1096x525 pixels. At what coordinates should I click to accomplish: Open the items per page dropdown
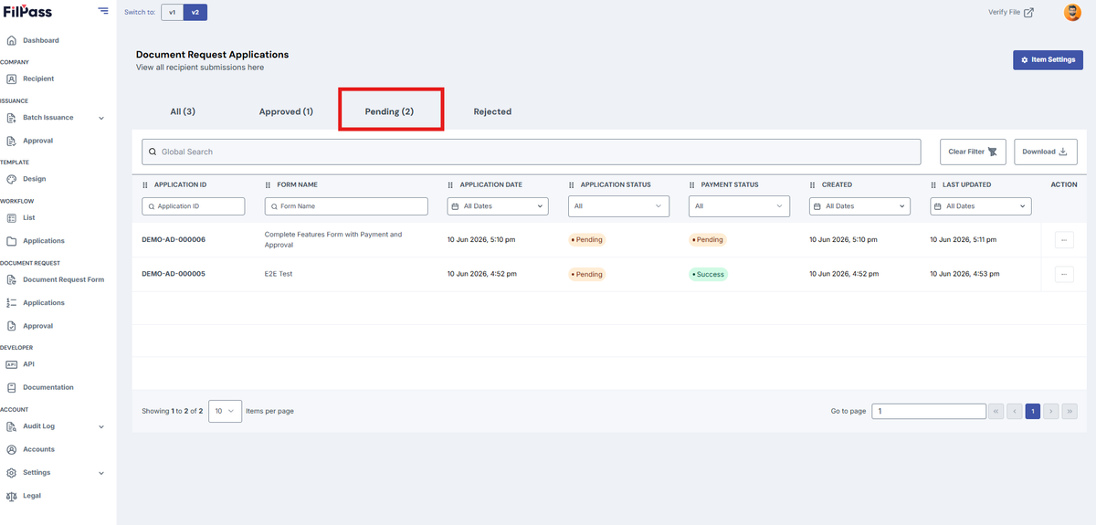(x=225, y=411)
